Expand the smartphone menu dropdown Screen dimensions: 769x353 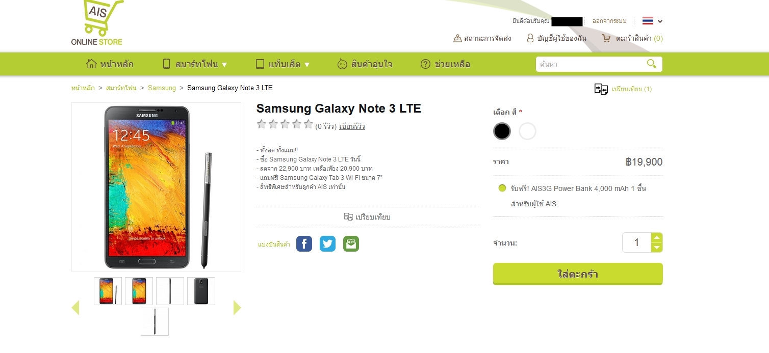[x=194, y=64]
